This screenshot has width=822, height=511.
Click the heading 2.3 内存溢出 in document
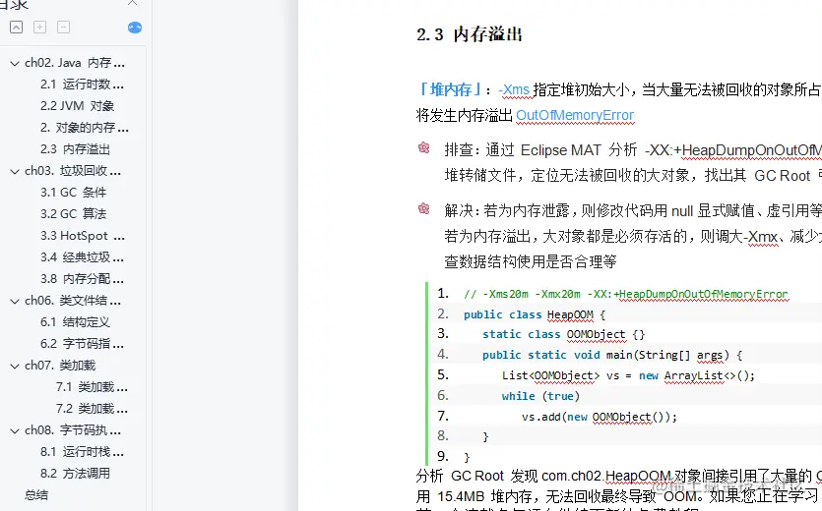point(470,34)
